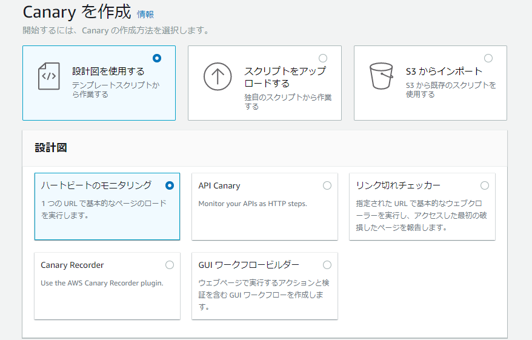Click the ハートビートのモニタリング description text
This screenshot has height=340, width=532.
[x=103, y=209]
